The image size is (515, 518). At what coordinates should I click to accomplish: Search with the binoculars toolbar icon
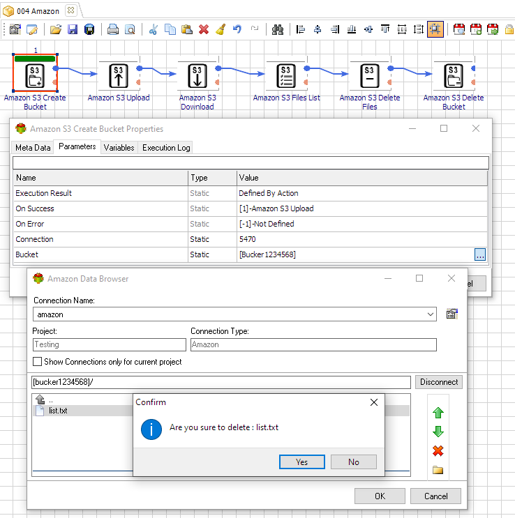tap(278, 29)
